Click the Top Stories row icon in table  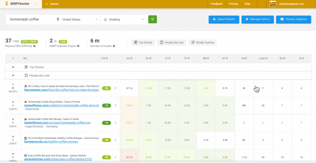click(x=26, y=67)
